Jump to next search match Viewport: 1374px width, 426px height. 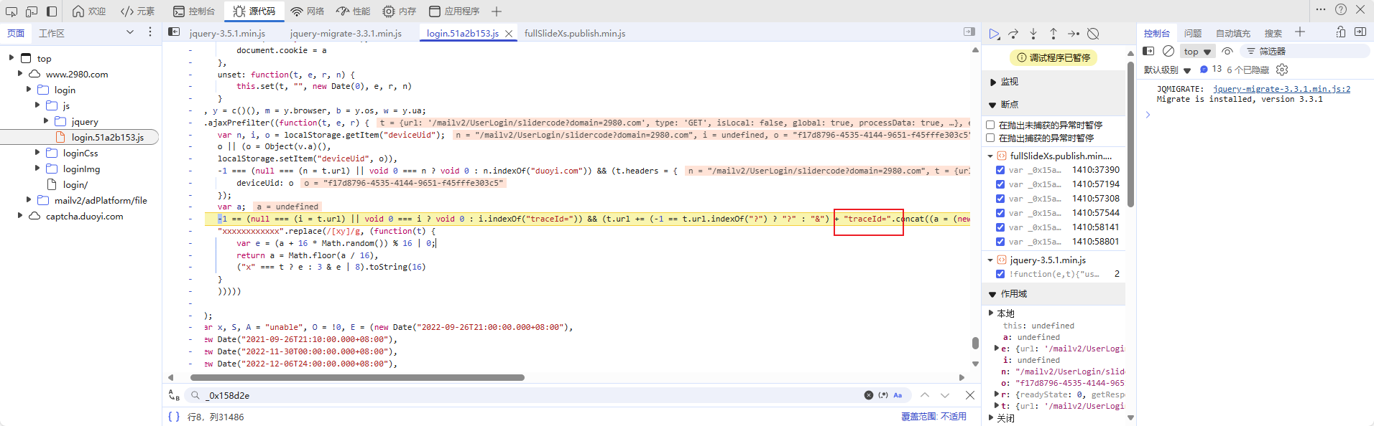945,395
